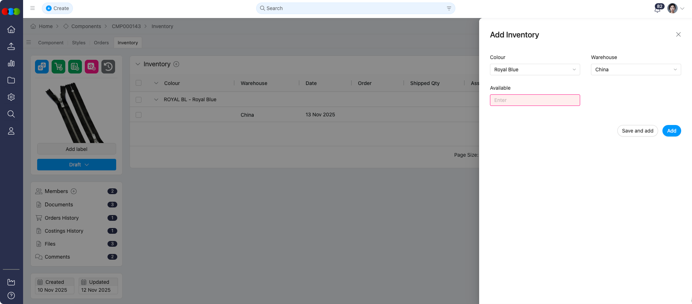Open the dropdown arrow beside user avatar
692x304 pixels.
[682, 9]
